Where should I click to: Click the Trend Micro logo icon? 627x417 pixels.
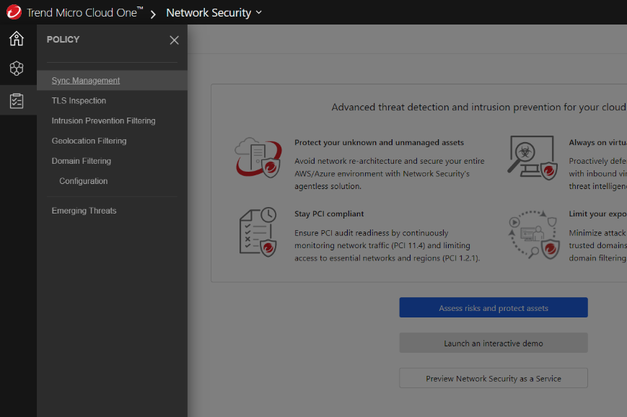(14, 12)
